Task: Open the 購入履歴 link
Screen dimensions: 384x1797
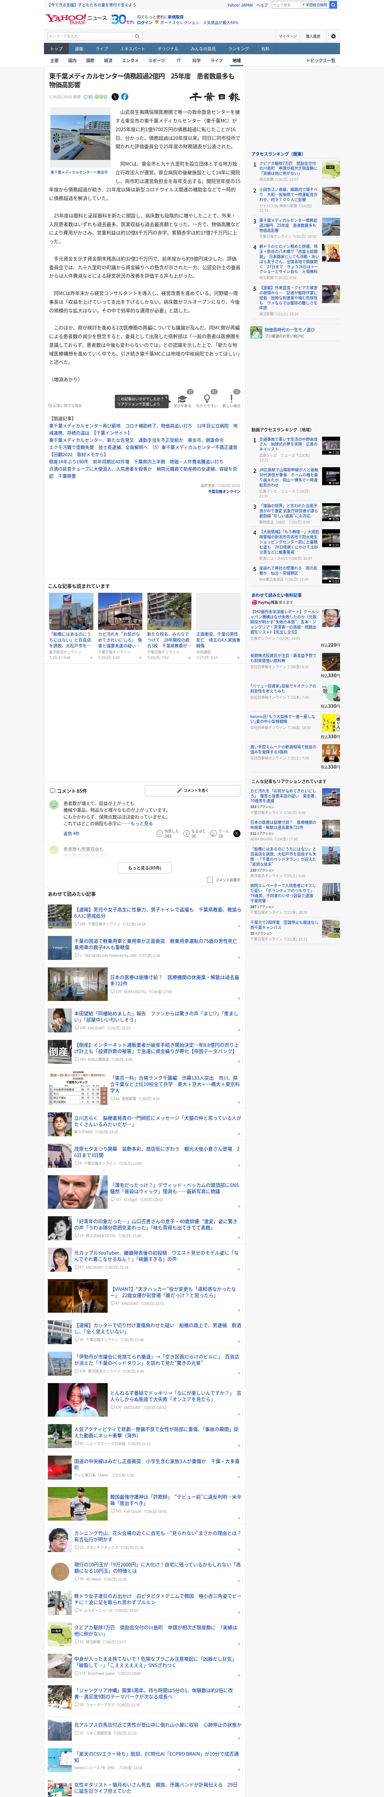Action: 313,36
